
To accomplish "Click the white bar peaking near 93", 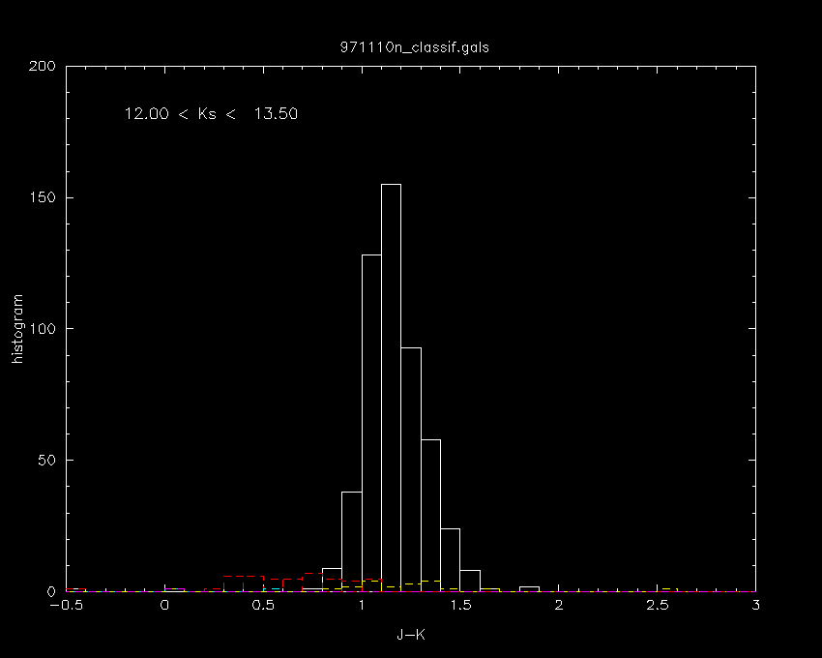I will 411,469.
